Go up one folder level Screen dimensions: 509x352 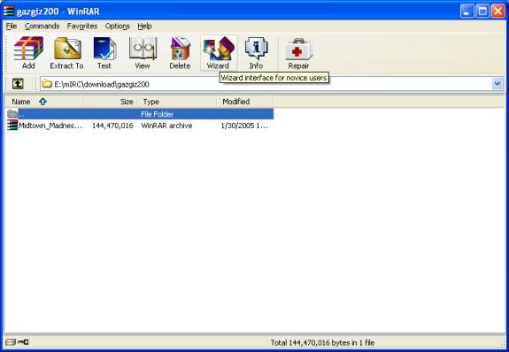[x=18, y=84]
